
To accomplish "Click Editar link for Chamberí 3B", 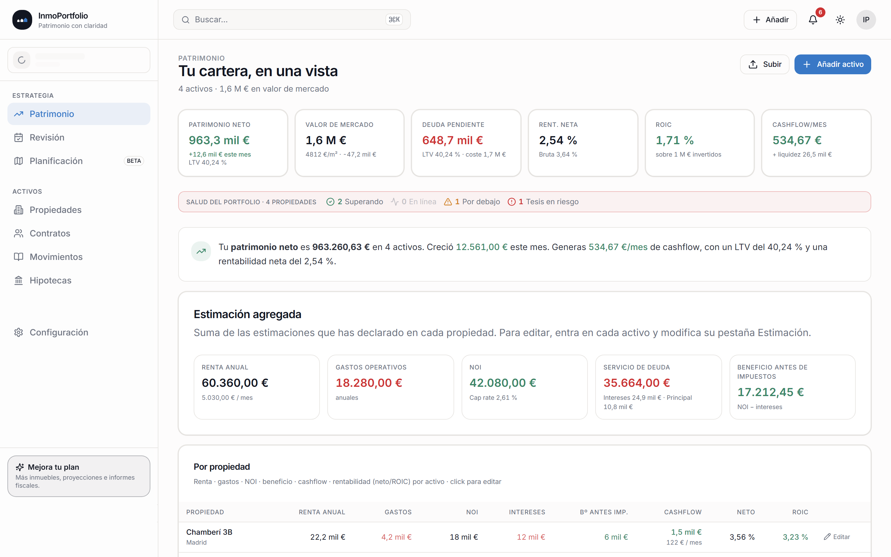I will pyautogui.click(x=837, y=537).
